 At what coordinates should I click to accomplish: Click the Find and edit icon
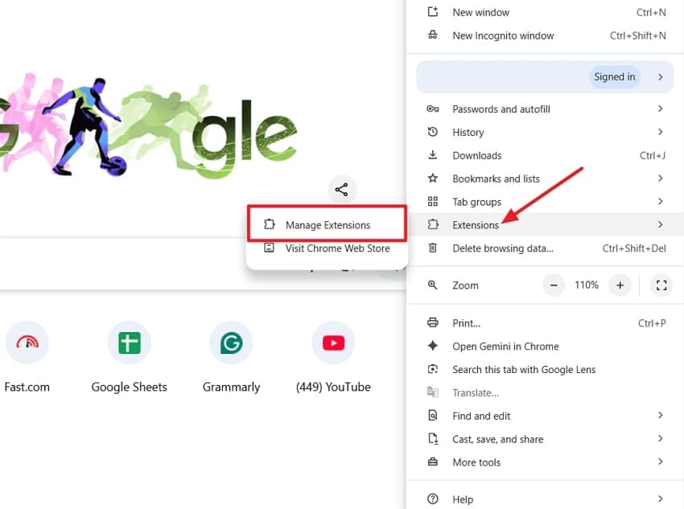[x=432, y=415]
